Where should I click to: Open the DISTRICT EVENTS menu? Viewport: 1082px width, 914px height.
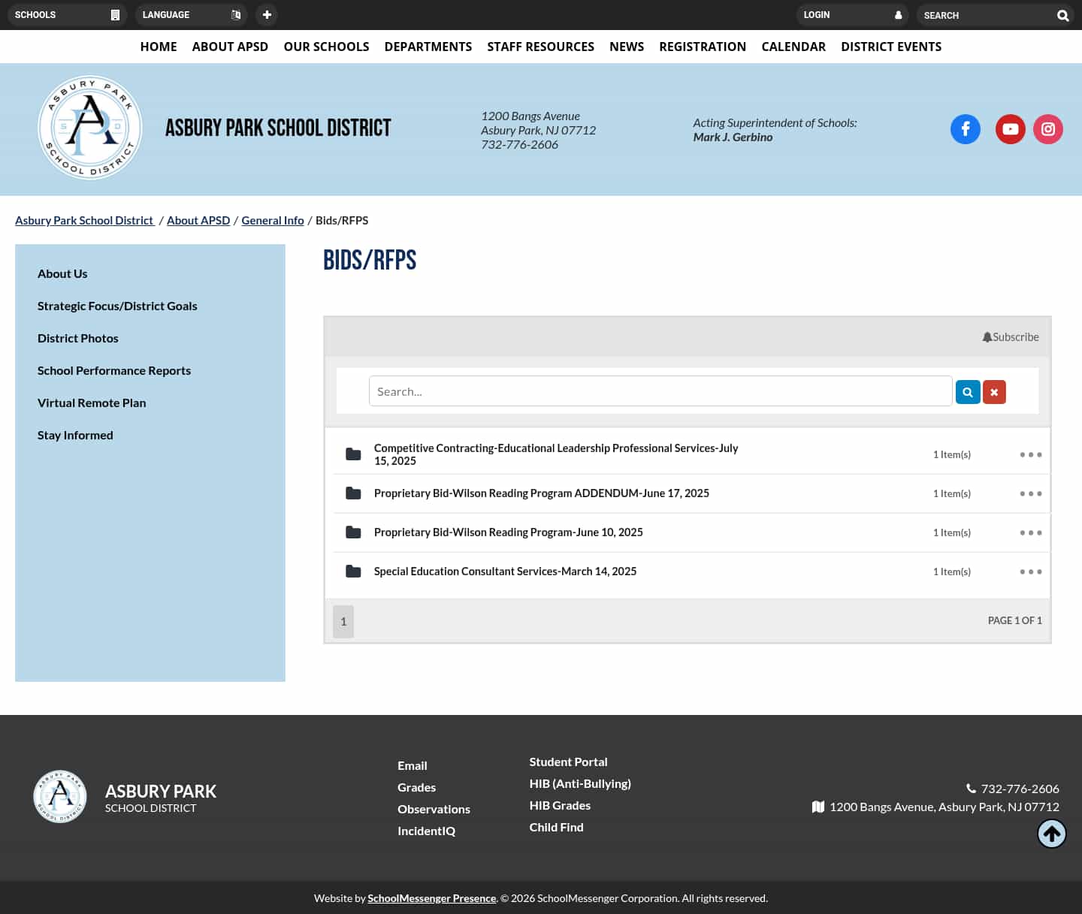click(x=891, y=46)
